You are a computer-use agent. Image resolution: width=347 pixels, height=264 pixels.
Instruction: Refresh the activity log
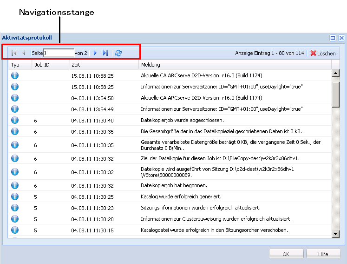(118, 53)
